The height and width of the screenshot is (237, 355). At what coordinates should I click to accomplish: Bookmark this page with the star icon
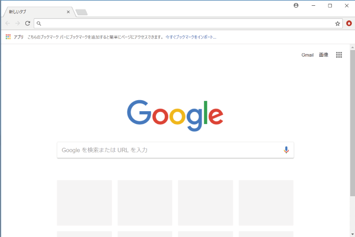338,23
